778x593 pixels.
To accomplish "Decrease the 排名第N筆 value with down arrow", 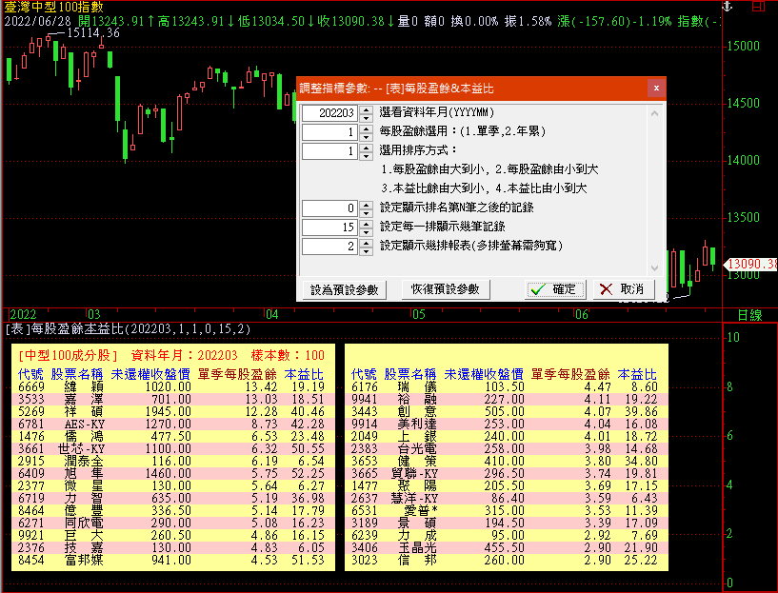I will pyautogui.click(x=367, y=212).
